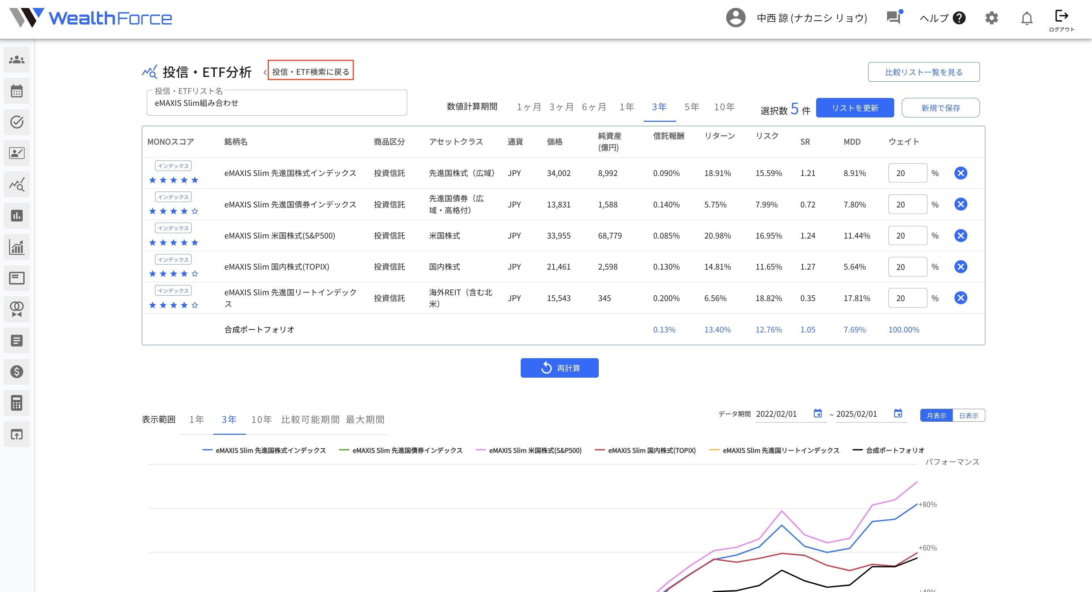This screenshot has height=592, width=1092.
Task: Remove eMAXIS Slim 米国株式(S&P500) row
Action: (x=960, y=236)
